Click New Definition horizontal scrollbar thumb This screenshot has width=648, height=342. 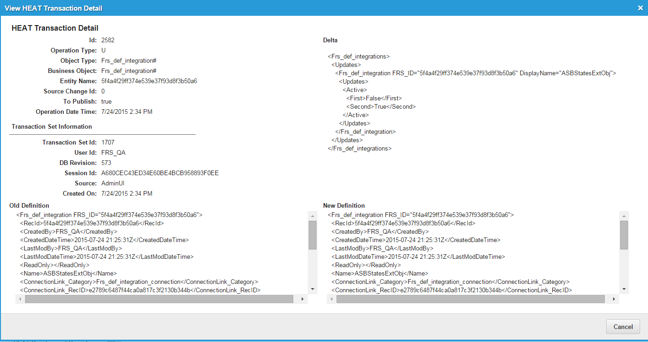[470, 299]
